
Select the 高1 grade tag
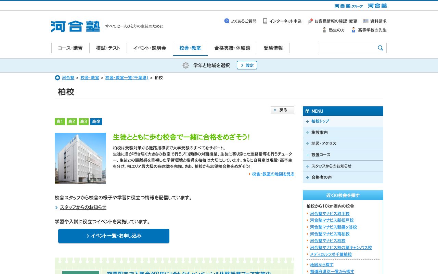coord(60,122)
